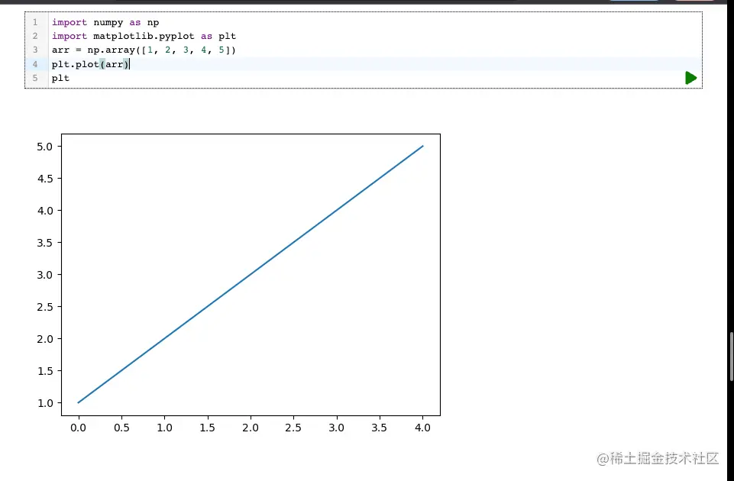Click the y-axis label 2.5
Viewport: 734px width, 481px height.
45,307
